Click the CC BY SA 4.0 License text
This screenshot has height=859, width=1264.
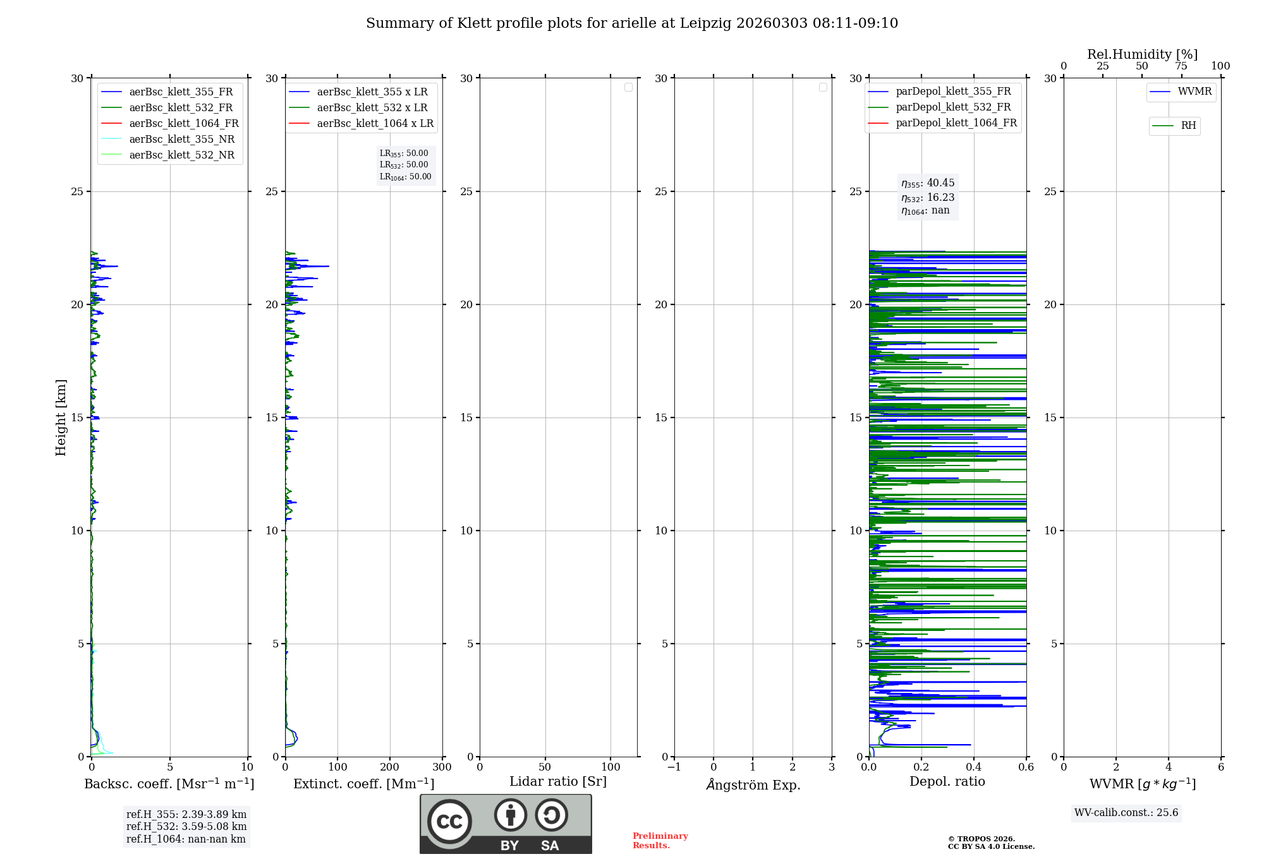(991, 846)
